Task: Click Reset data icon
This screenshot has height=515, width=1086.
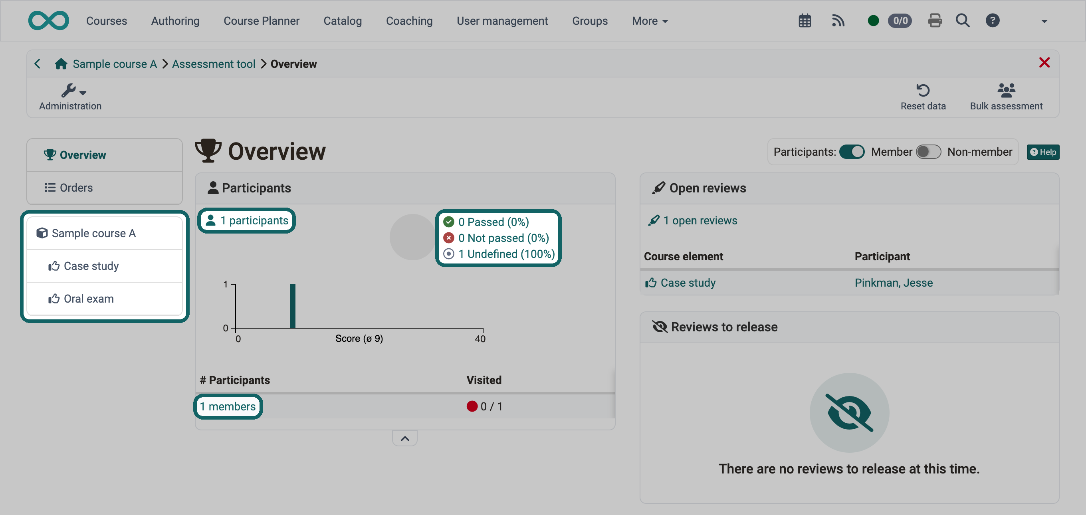Action: point(923,97)
